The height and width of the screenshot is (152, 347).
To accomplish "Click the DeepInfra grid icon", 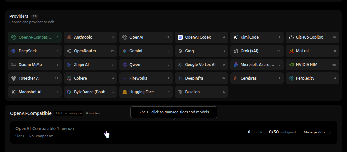I will click(x=180, y=78).
